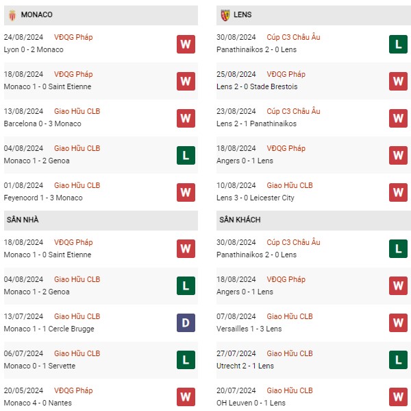
Task: Click the W badge for Monaco 4 - 0 Nantes
Action: pos(186,397)
